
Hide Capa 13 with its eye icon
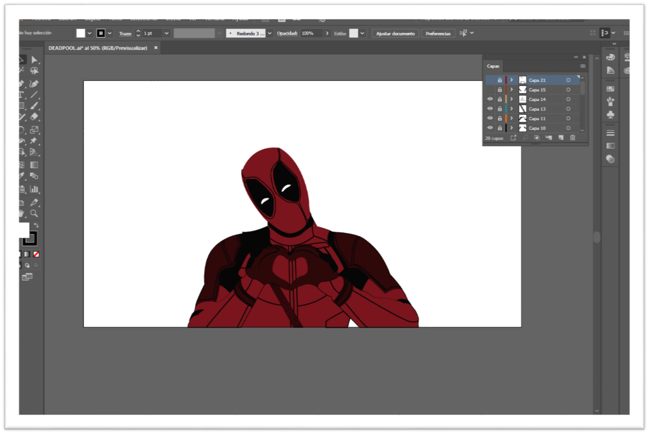coord(490,109)
